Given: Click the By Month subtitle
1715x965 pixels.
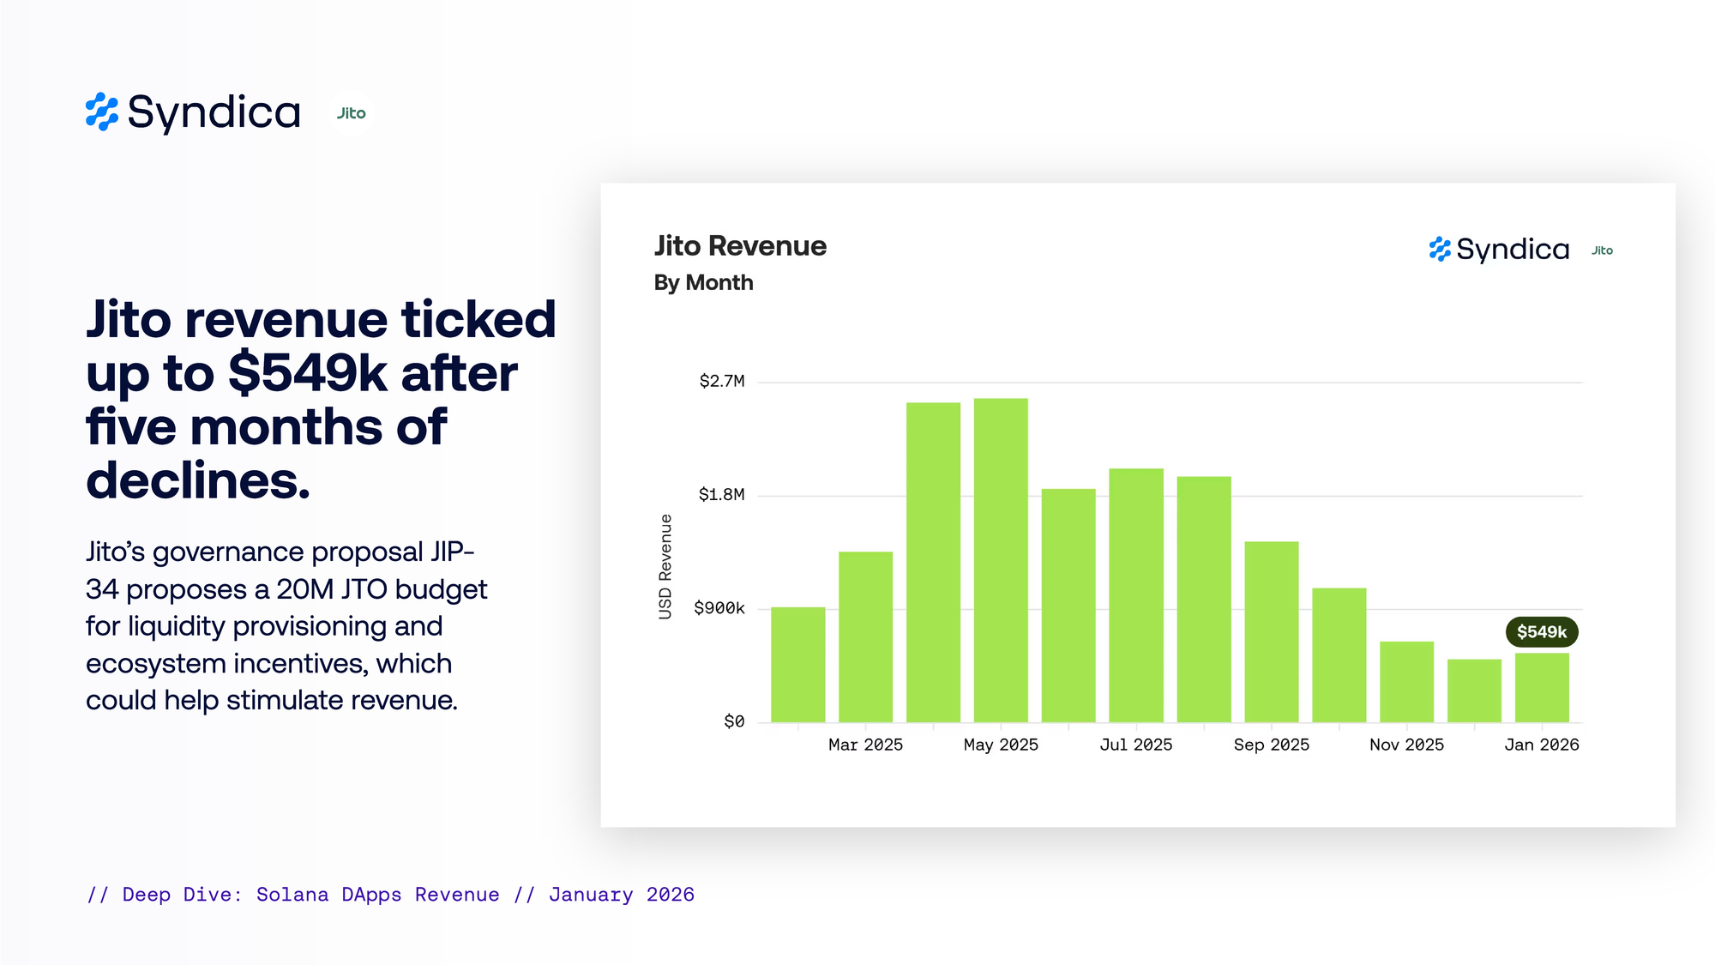Looking at the screenshot, I should 703,282.
